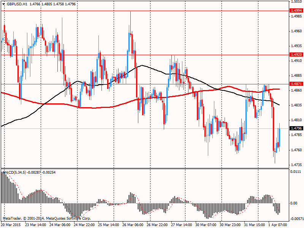304x228 pixels.
Task: Click the high value 1.4805 in header
Action: pyautogui.click(x=47, y=4)
